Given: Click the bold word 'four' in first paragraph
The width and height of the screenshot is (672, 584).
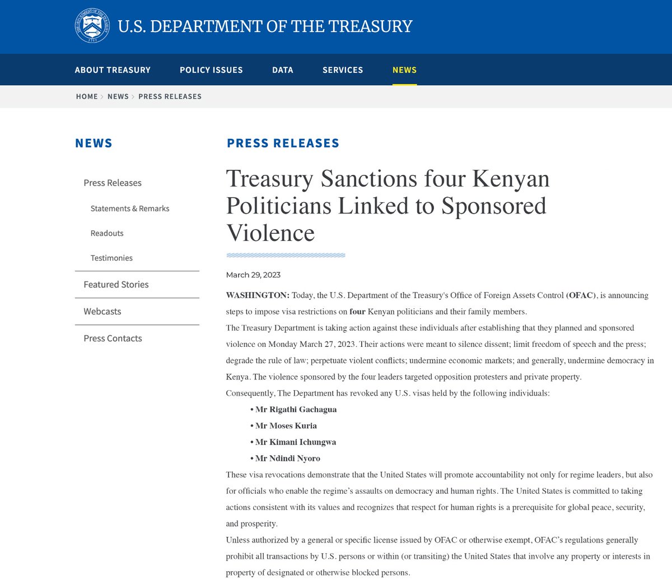Looking at the screenshot, I should (x=357, y=312).
